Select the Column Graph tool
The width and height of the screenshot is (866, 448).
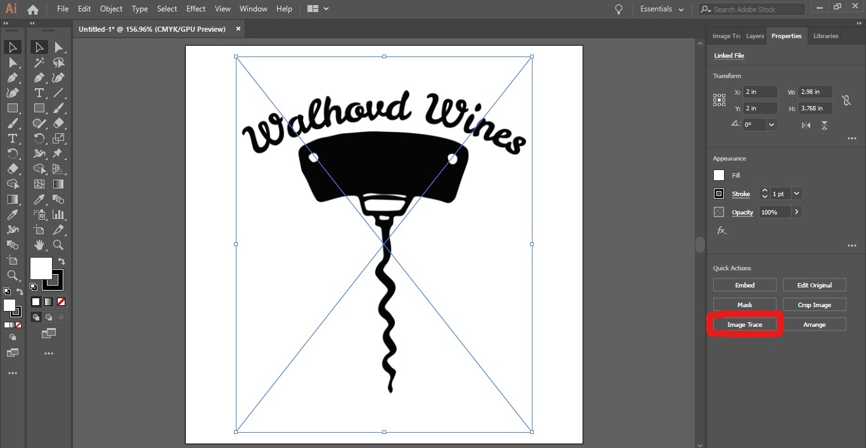tap(58, 214)
